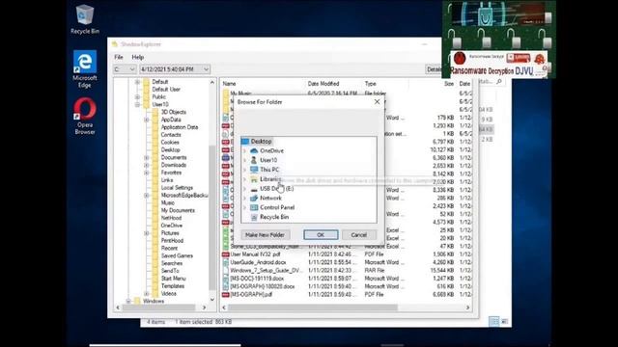Expand This PC in Browse For Folder
This screenshot has height=347, width=618.
pyautogui.click(x=244, y=170)
